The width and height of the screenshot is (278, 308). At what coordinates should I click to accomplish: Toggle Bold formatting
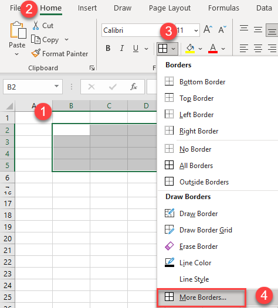click(x=108, y=48)
